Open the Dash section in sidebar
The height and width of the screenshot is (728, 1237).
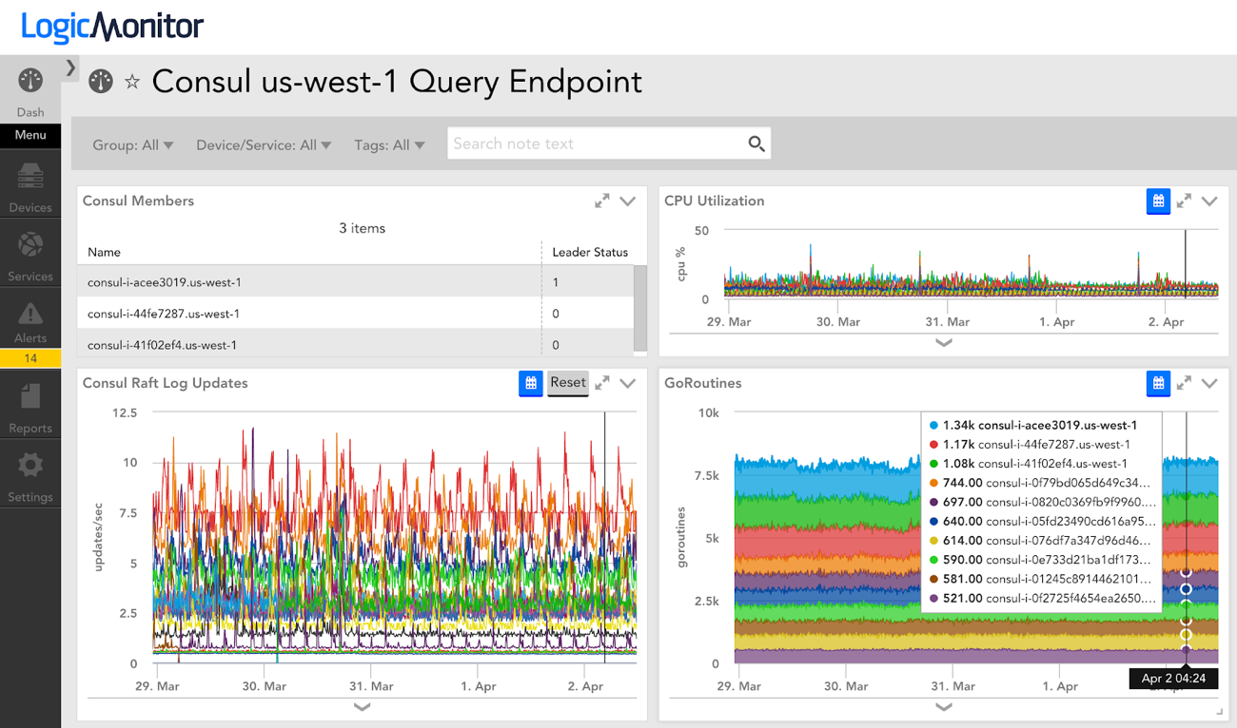tap(30, 91)
